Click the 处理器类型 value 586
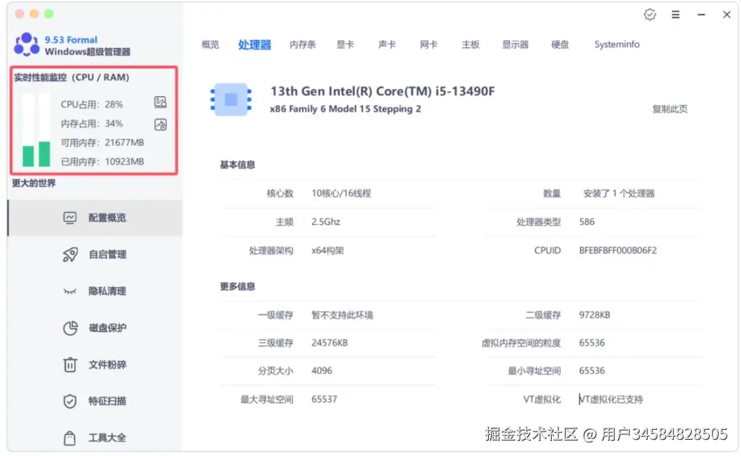Image resolution: width=741 pixels, height=456 pixels. 587,222
